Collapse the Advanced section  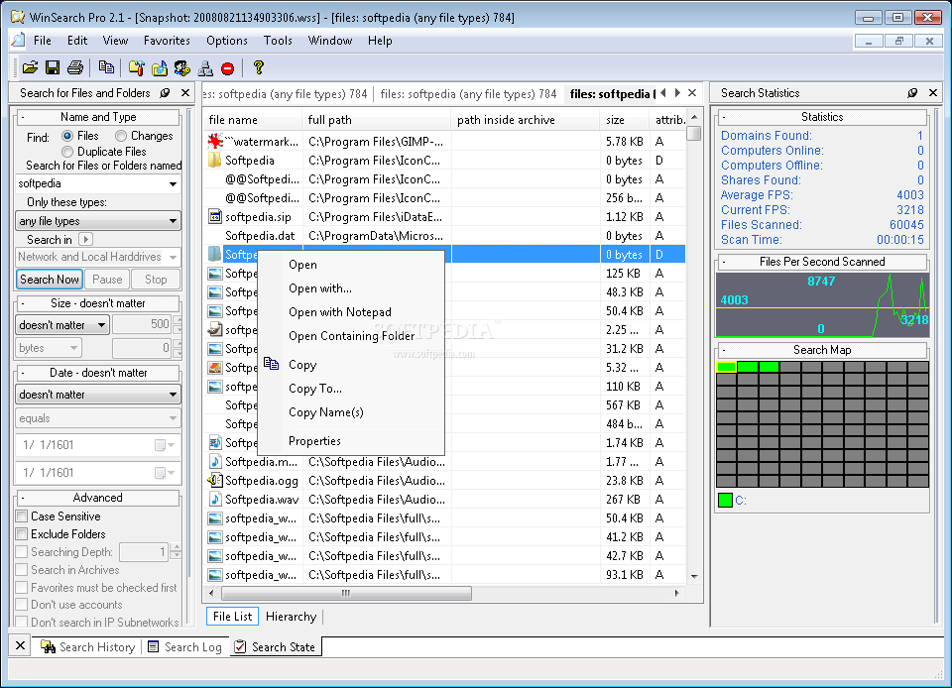click(23, 498)
